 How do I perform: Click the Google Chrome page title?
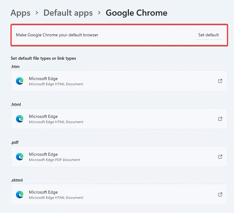coord(137,13)
